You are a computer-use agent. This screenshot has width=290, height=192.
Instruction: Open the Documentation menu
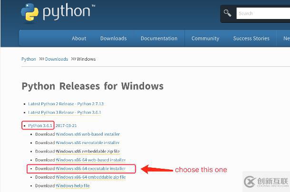(159, 38)
